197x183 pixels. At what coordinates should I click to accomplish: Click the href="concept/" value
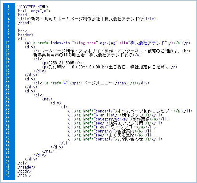(x=105, y=111)
